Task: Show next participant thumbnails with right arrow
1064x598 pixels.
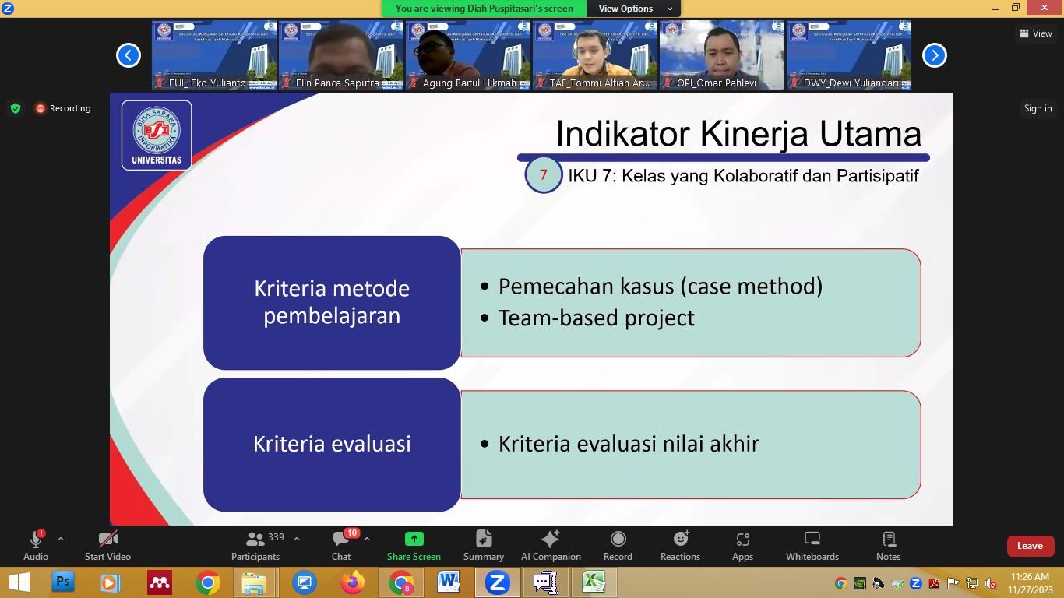Action: 935,55
